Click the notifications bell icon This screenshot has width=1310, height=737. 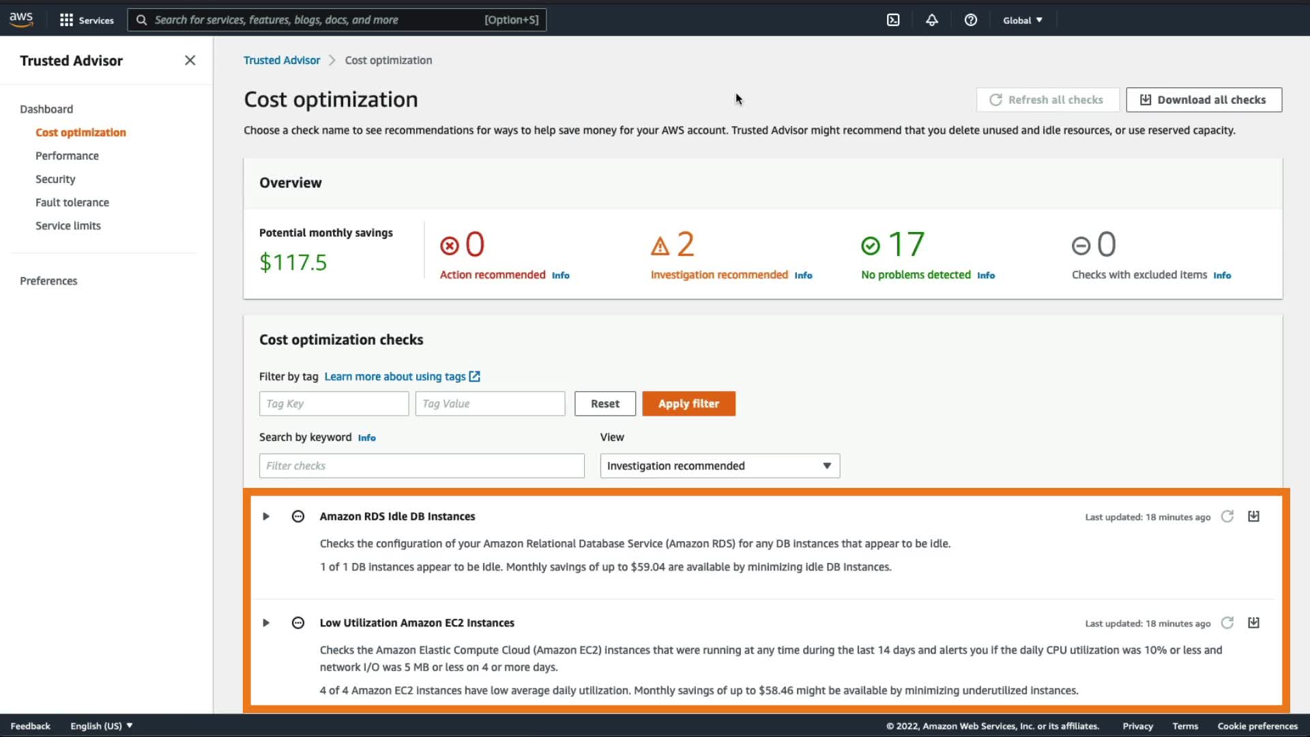click(x=931, y=20)
